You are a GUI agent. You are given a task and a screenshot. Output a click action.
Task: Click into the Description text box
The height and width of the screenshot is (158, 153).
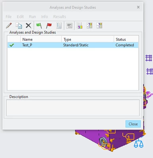pyautogui.click(x=73, y=108)
